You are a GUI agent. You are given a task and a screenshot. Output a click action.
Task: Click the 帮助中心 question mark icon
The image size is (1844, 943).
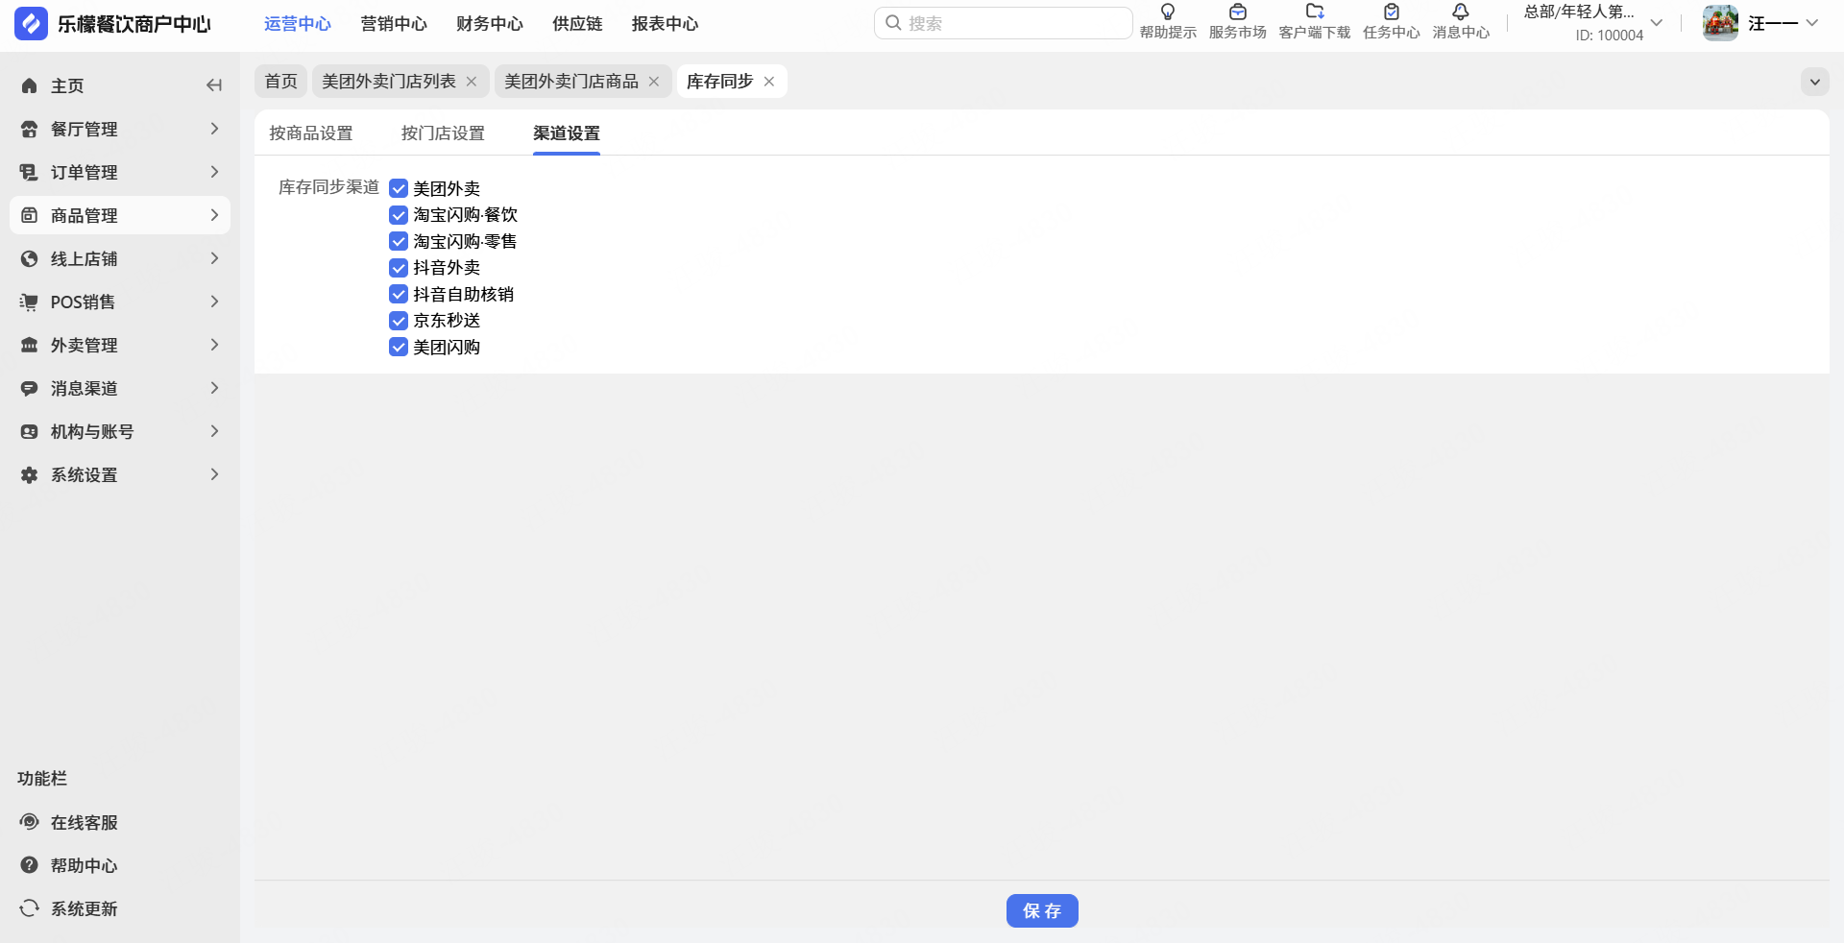coord(30,865)
